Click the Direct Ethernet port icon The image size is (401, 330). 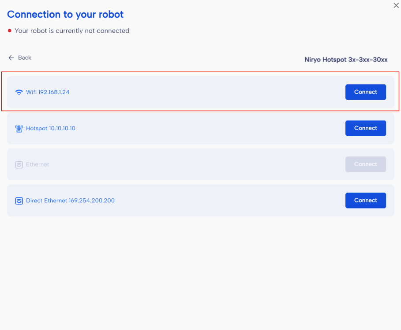[19, 201]
